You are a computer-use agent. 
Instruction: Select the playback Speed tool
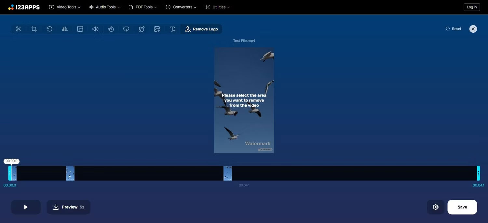point(111,29)
